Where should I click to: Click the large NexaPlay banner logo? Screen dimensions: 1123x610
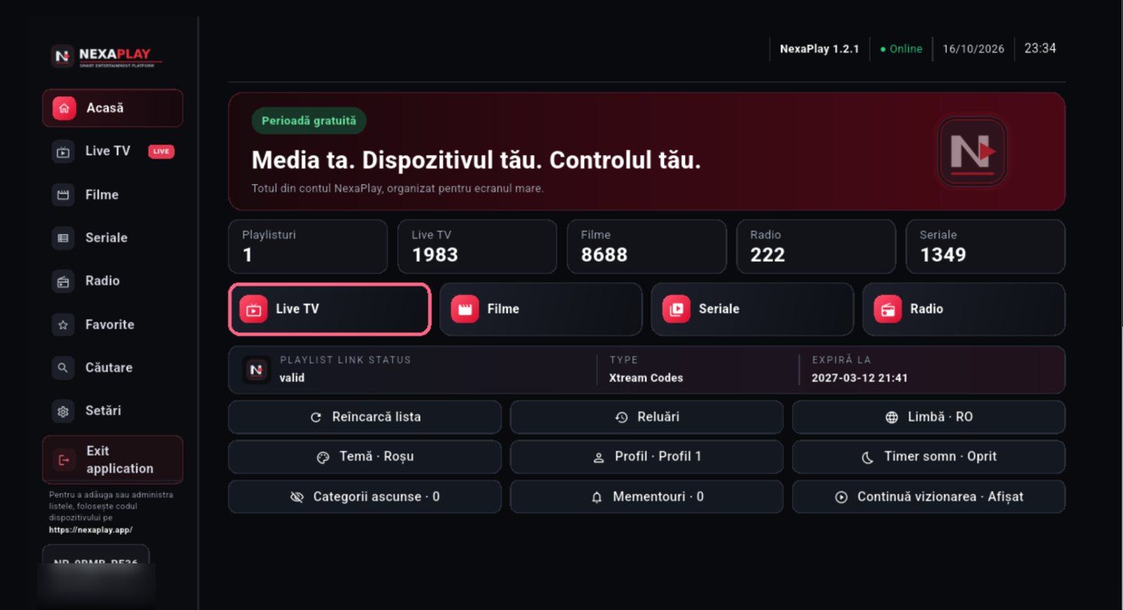(x=972, y=152)
